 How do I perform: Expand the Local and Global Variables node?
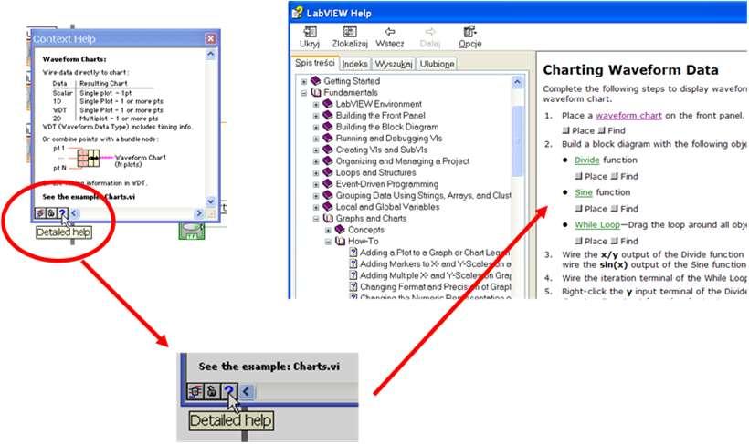click(x=316, y=208)
